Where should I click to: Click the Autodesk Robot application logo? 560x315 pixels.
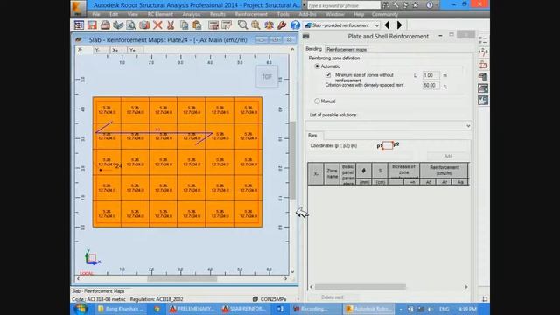(79, 8)
